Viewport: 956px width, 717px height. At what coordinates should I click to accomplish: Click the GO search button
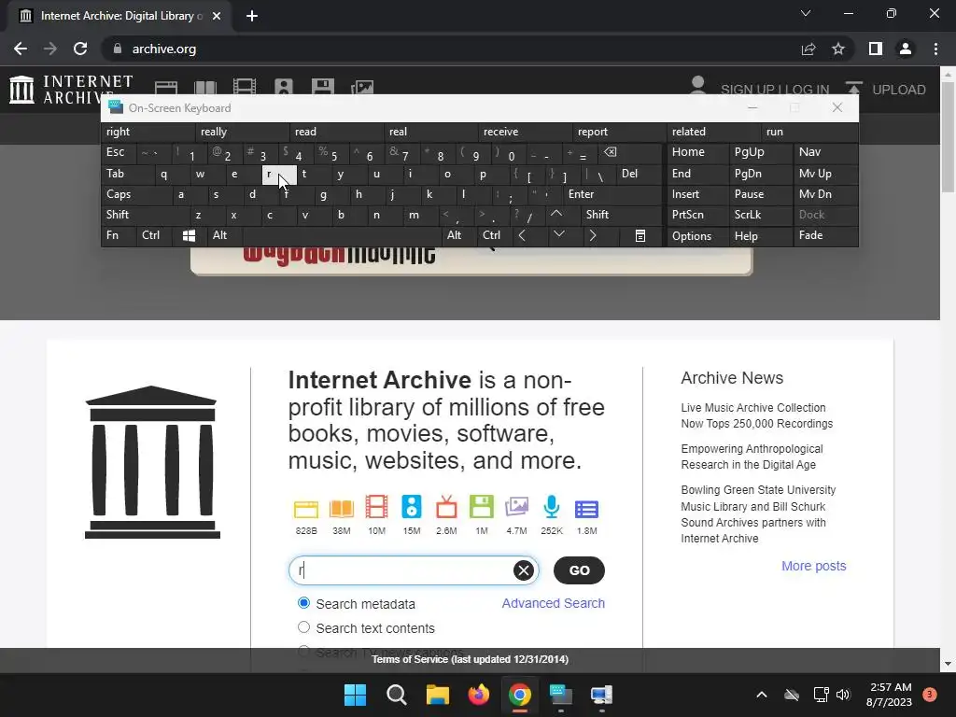coord(579,570)
